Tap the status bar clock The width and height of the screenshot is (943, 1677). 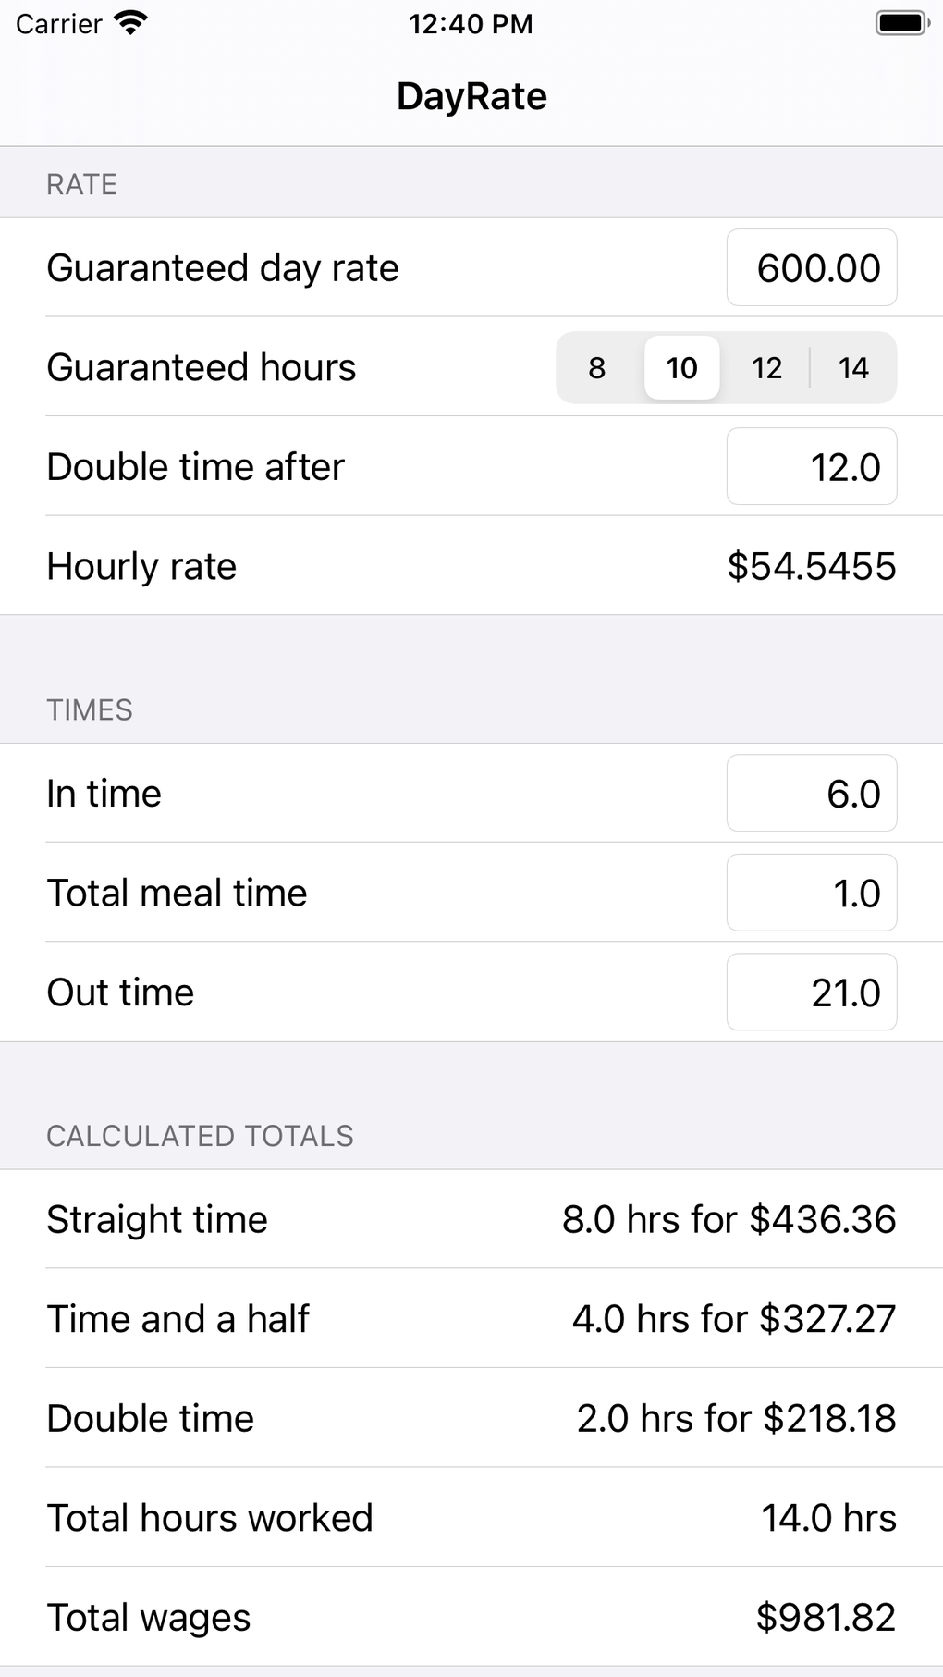[471, 24]
